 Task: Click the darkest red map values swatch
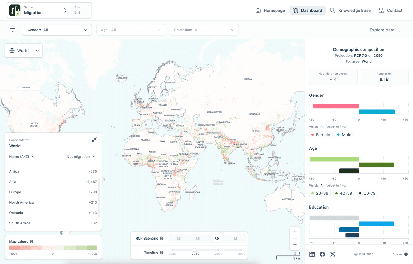coord(14,248)
